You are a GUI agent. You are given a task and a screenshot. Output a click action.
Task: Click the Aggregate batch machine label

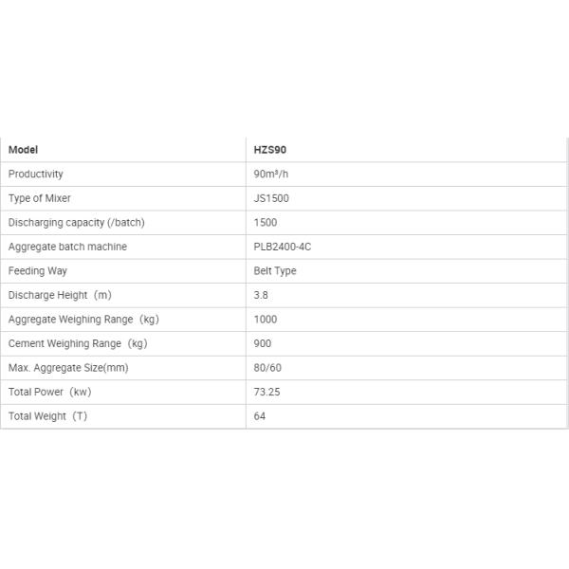(67, 247)
